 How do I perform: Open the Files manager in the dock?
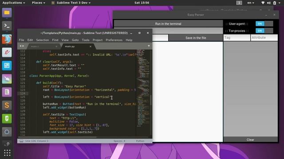pos(7,13)
